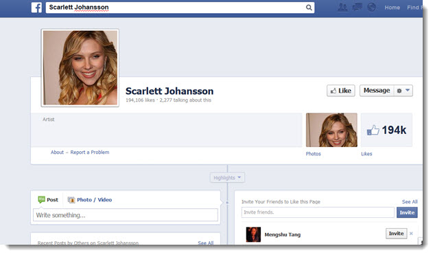Image resolution: width=433 pixels, height=255 pixels.
Task: Click the Facebook logo icon
Action: click(x=36, y=8)
